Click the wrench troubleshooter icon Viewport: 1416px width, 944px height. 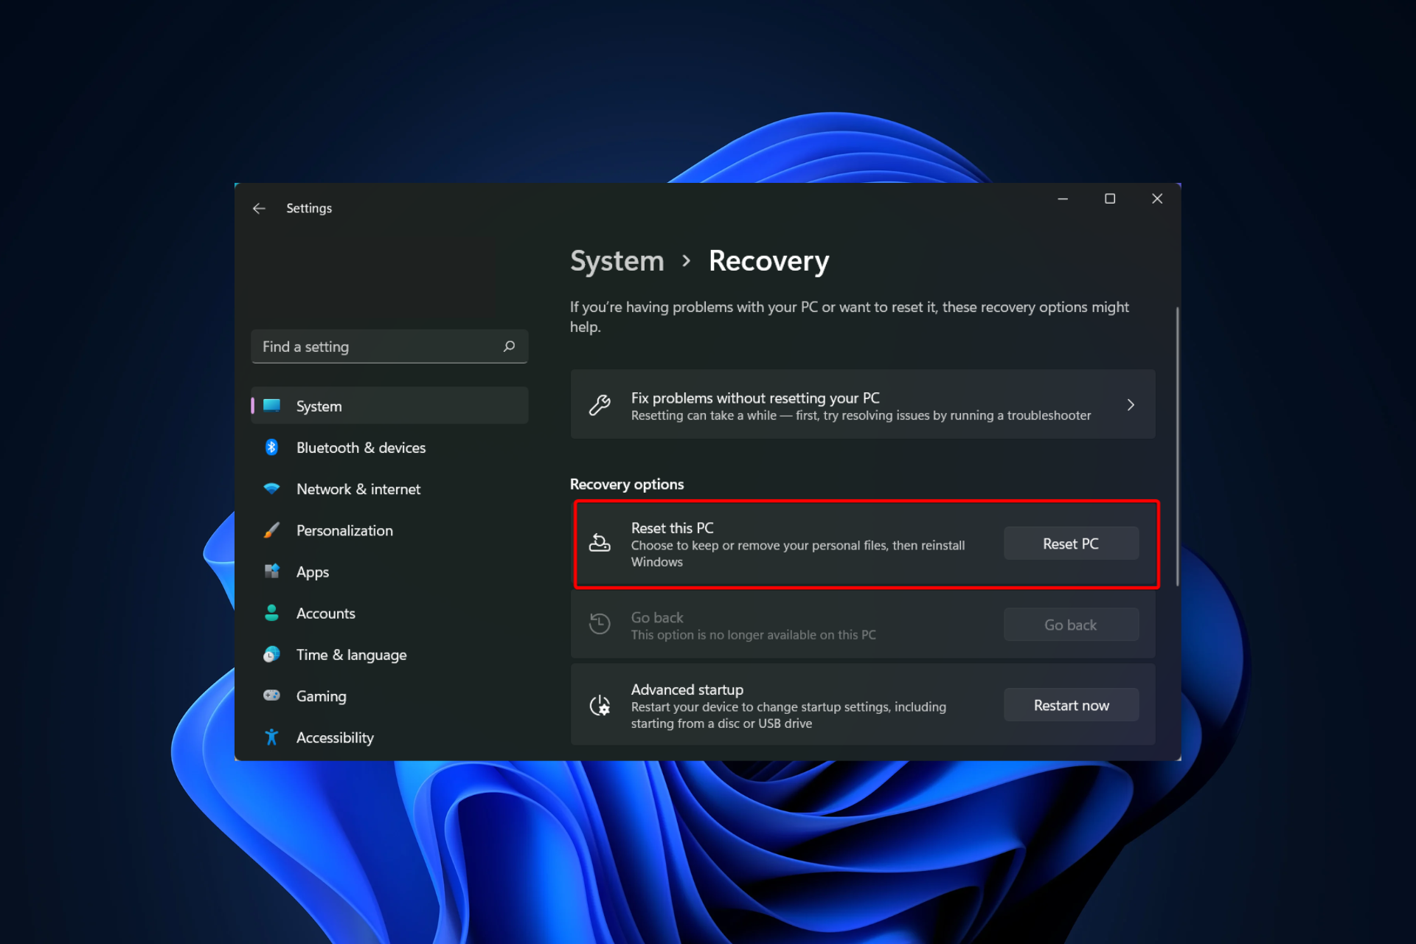[600, 405]
